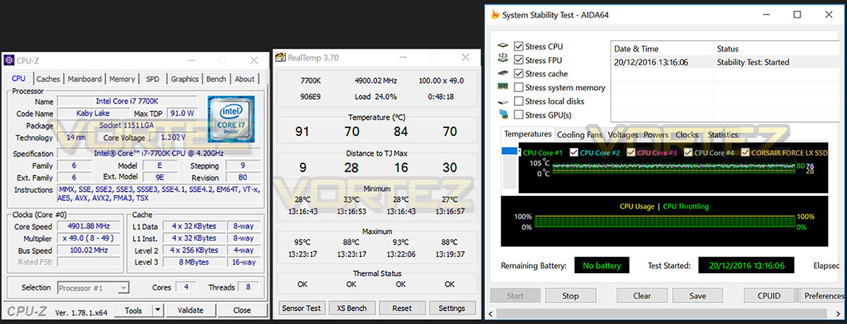Viewport: 847px width, 324px height.
Task: Enable Stress local disks
Action: pos(519,101)
